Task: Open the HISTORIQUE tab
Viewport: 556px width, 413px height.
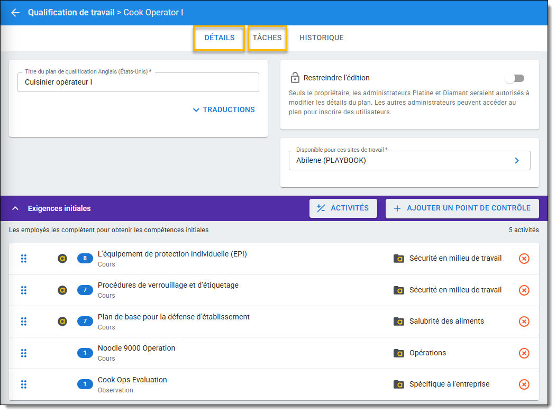Action: [x=321, y=38]
